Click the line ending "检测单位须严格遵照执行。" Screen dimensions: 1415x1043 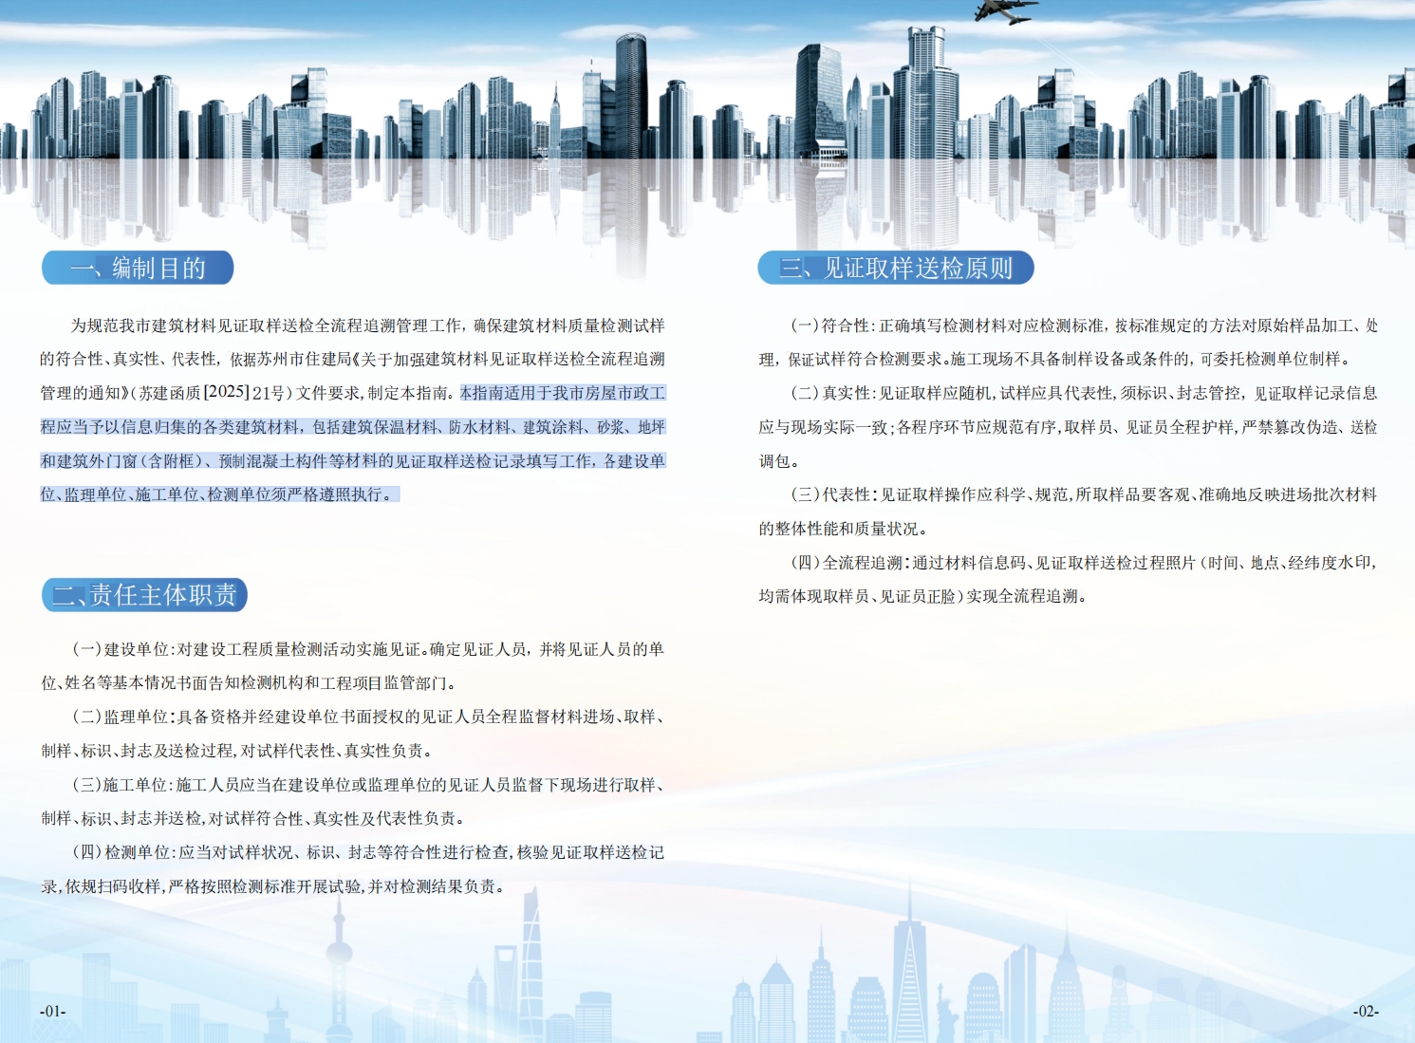(219, 494)
